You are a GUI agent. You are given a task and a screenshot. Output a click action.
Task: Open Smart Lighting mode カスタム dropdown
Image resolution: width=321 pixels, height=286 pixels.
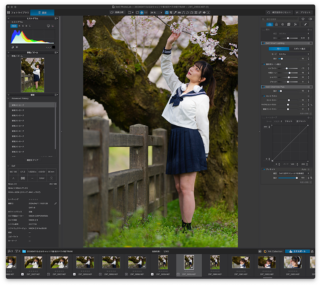tap(294, 54)
